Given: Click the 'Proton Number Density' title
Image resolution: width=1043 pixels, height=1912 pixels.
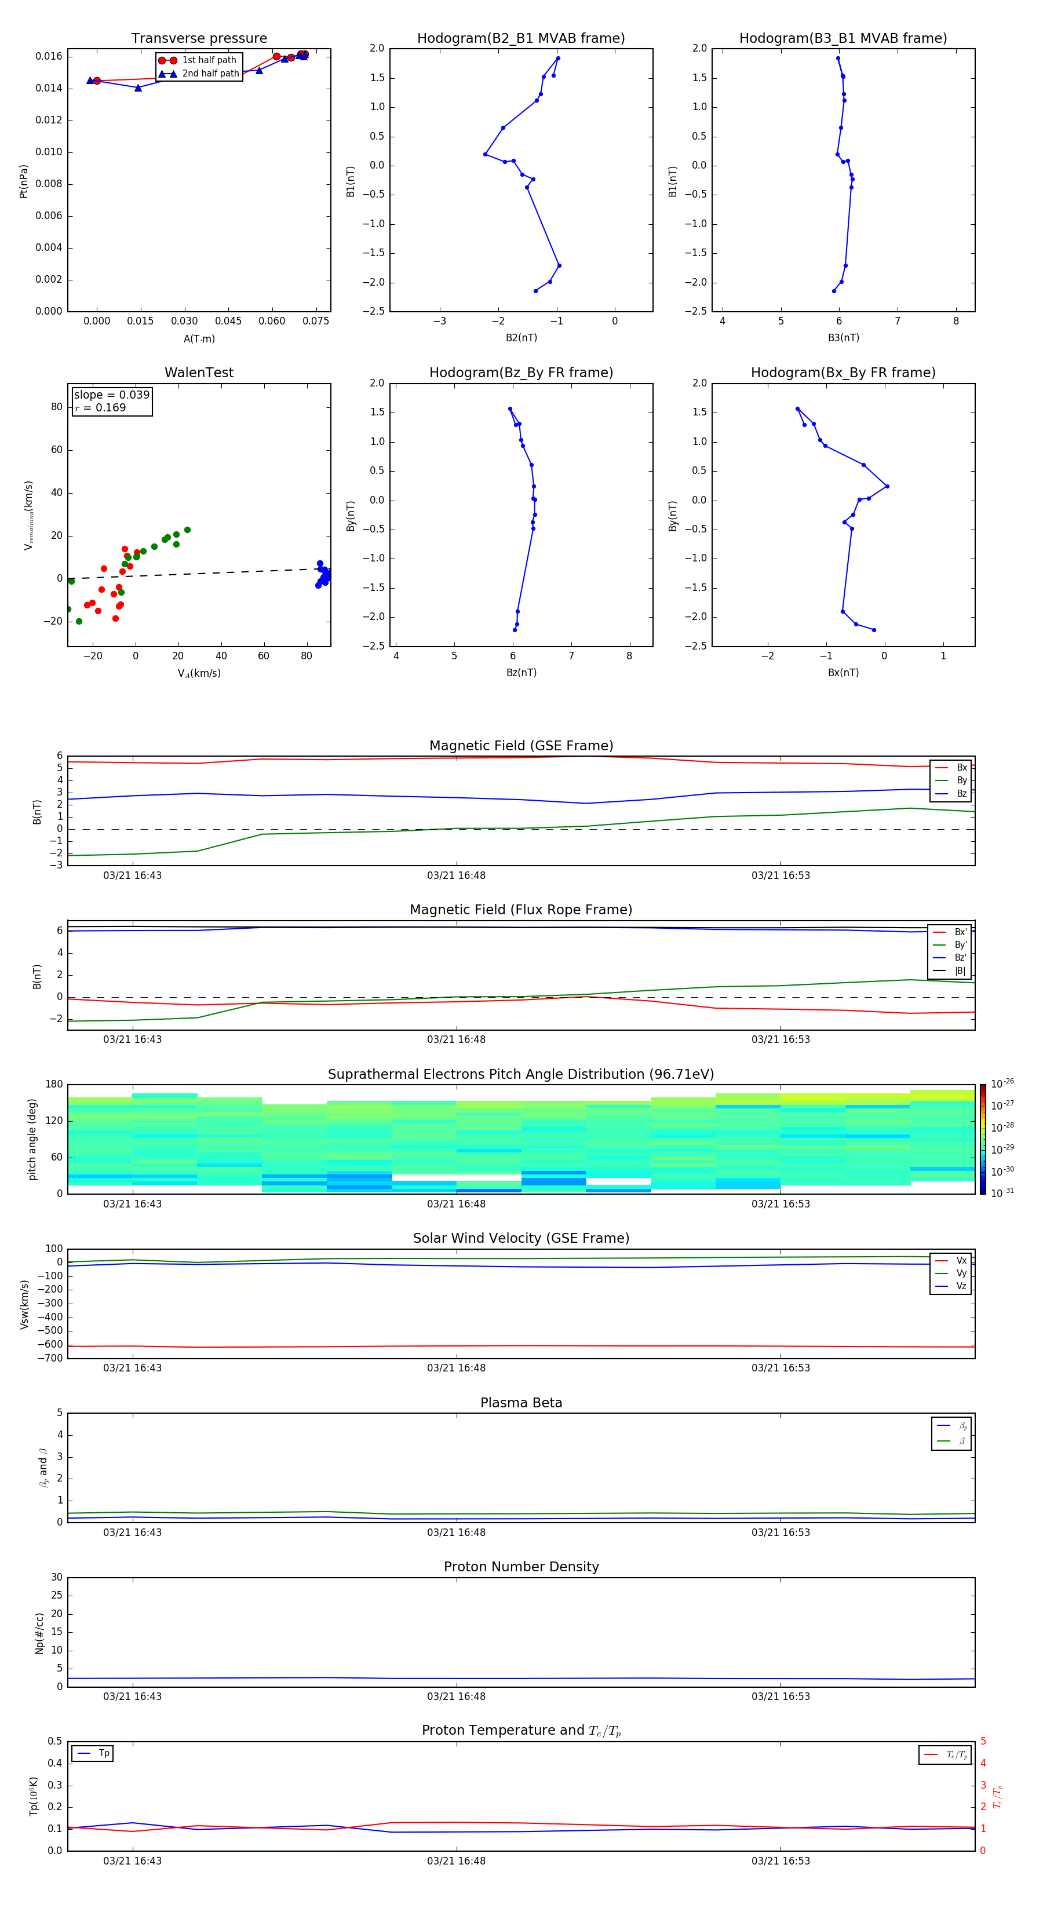Looking at the screenshot, I should 521,1567.
